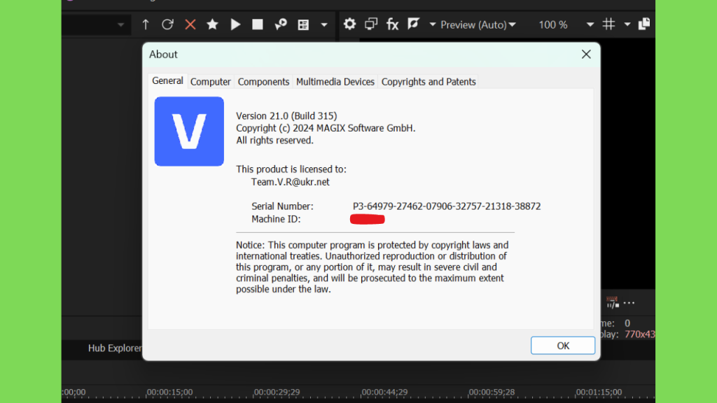Open the Overlays dropdown arrow
717x403 pixels.
pyautogui.click(x=627, y=24)
